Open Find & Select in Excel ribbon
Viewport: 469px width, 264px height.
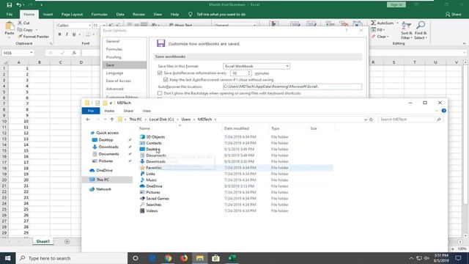(x=421, y=31)
